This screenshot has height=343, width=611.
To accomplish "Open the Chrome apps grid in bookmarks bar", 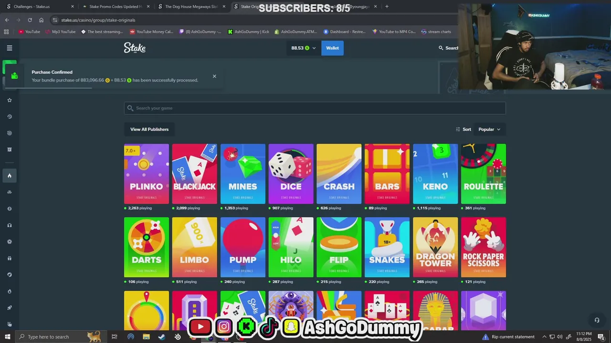I will click(x=6, y=32).
